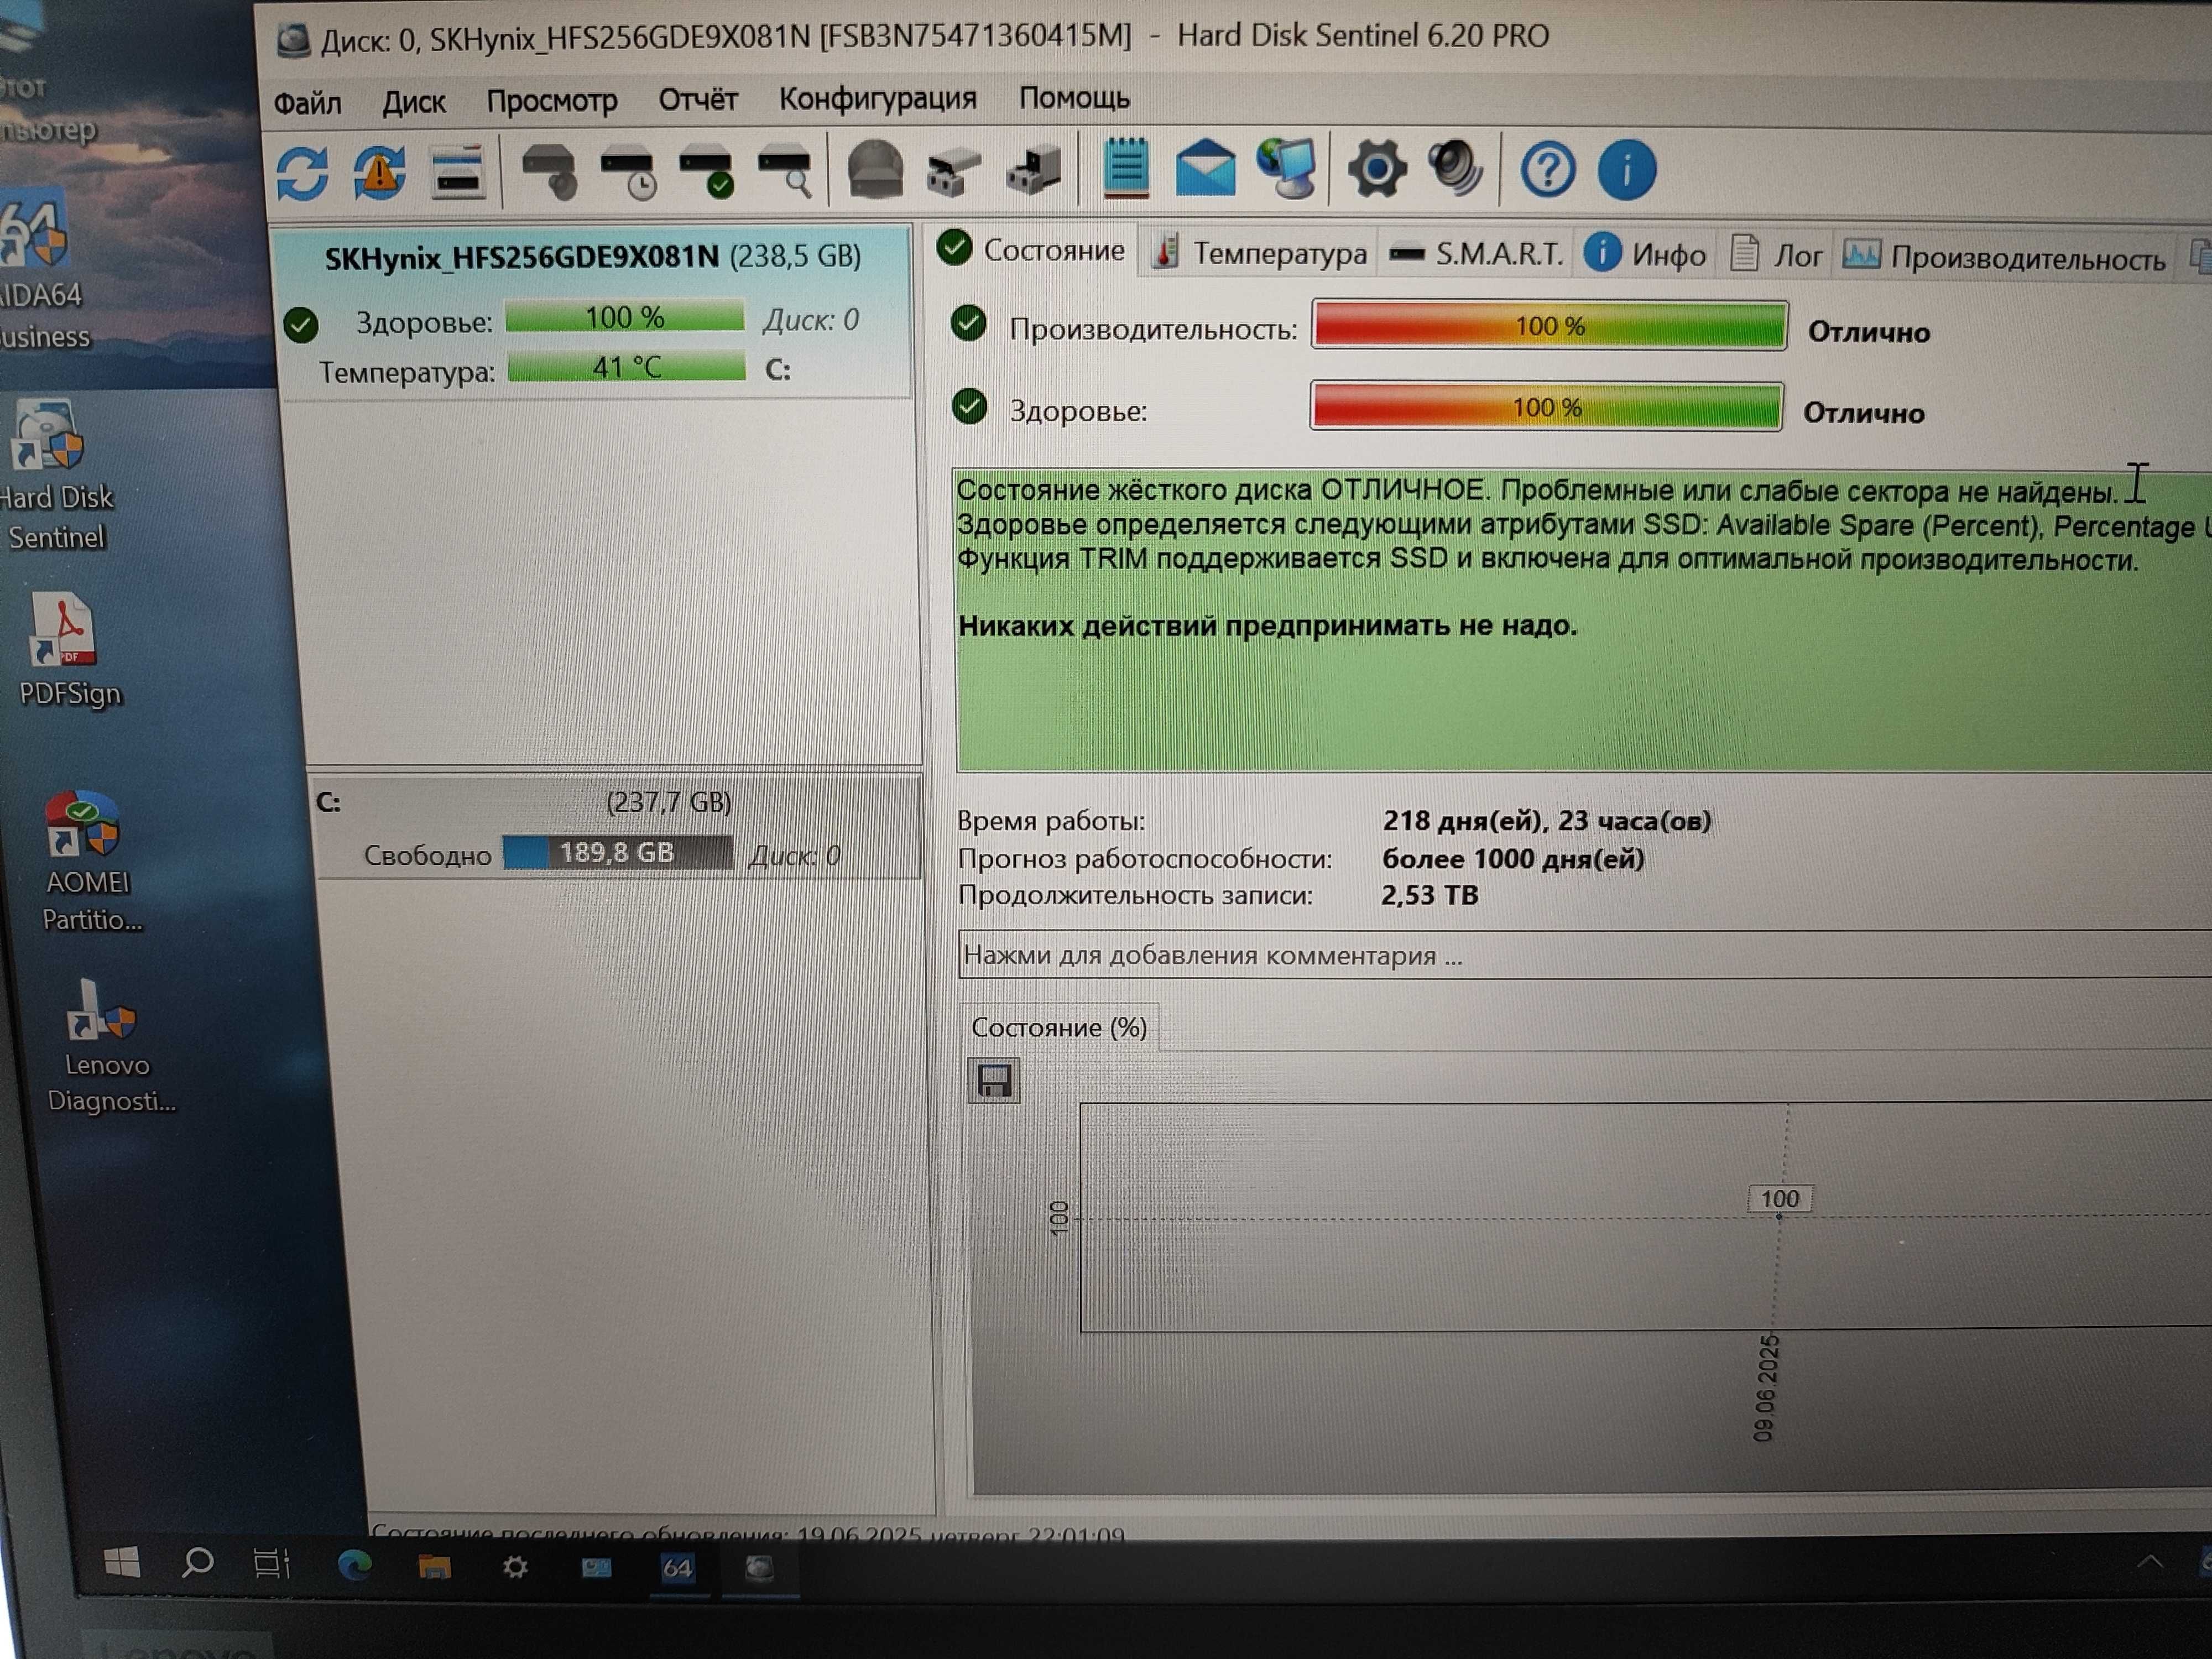Click the floppy save icon above graph
2212x1659 pixels.
[x=994, y=1081]
